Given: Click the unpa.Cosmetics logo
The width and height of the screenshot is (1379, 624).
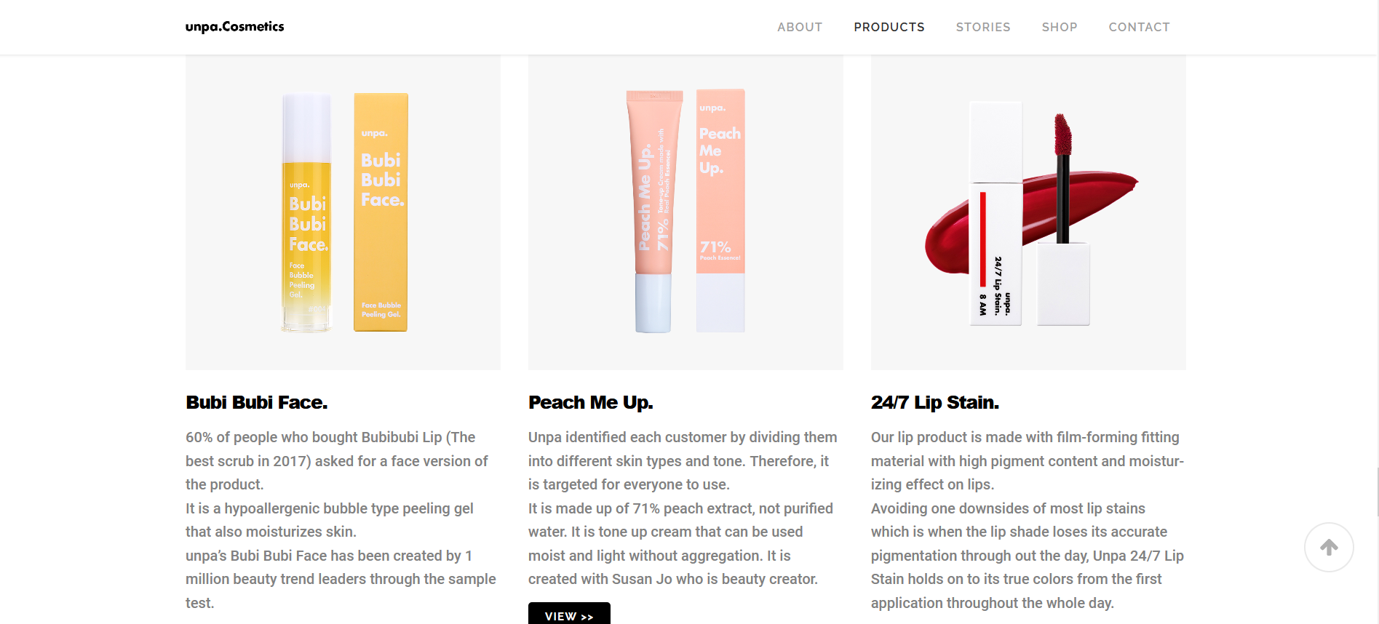Looking at the screenshot, I should tap(234, 27).
